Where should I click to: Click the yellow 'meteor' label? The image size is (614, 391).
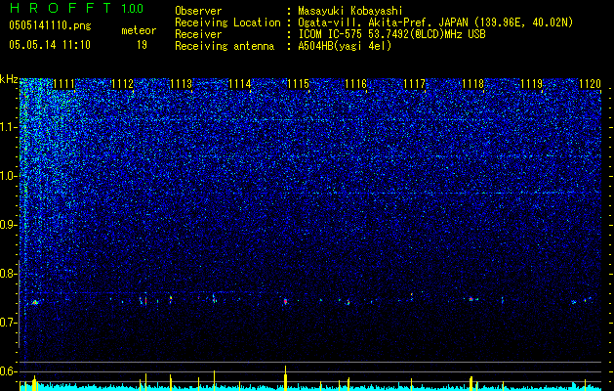pos(139,30)
